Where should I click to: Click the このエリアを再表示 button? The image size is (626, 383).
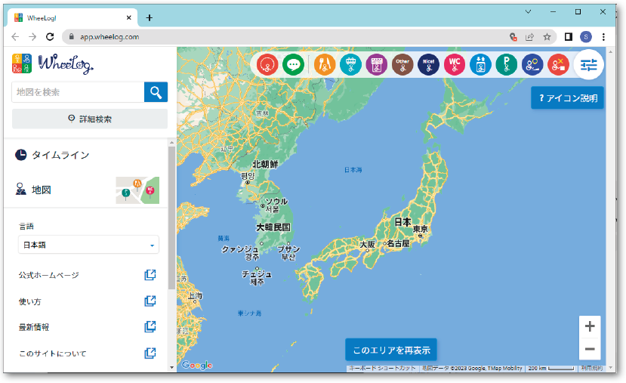391,350
